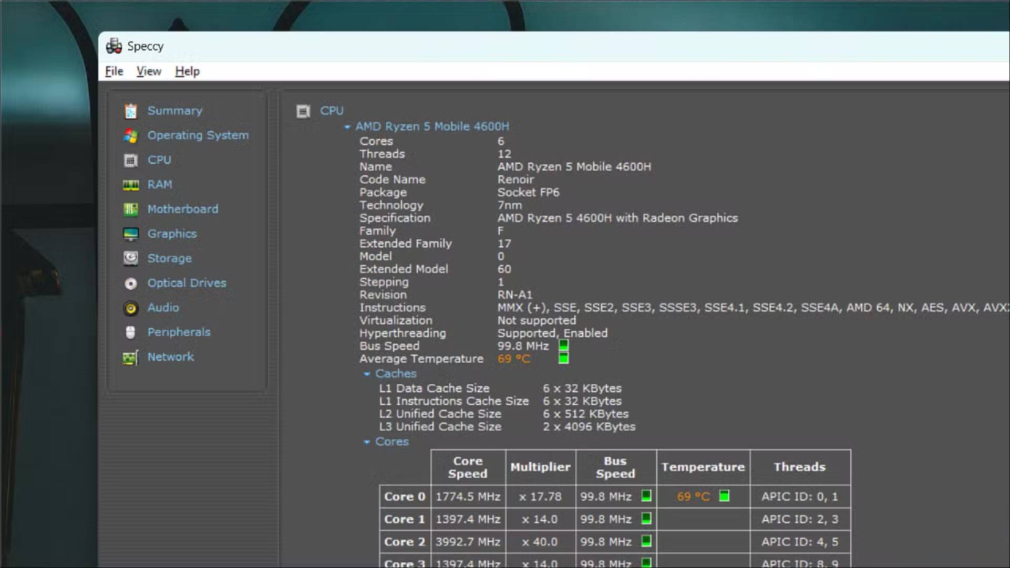
Task: Click the Peripherals mouse icon
Action: coord(130,332)
